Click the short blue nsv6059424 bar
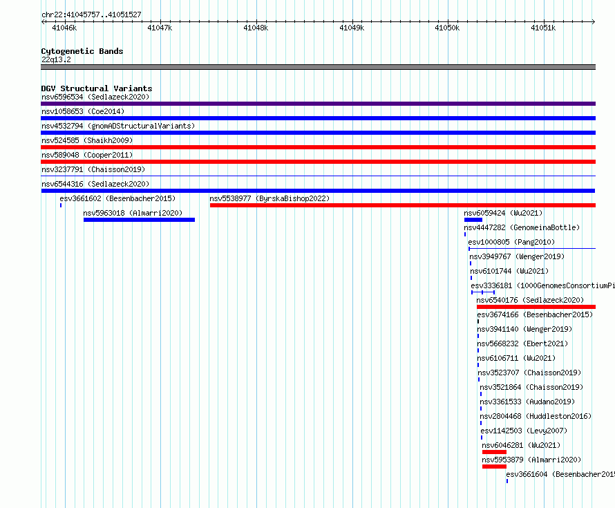615x508 pixels. (x=473, y=220)
